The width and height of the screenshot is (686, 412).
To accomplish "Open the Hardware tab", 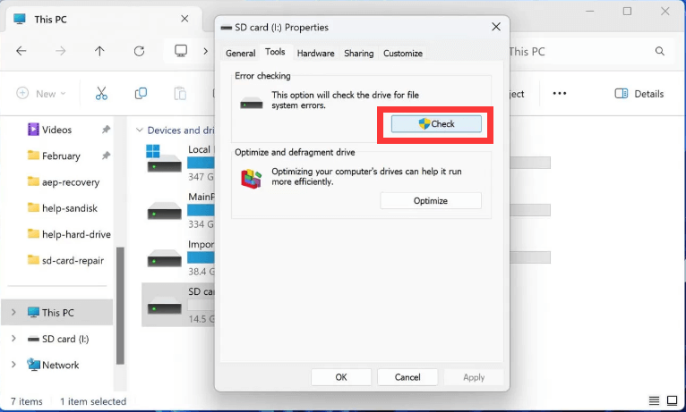I will click(x=315, y=54).
